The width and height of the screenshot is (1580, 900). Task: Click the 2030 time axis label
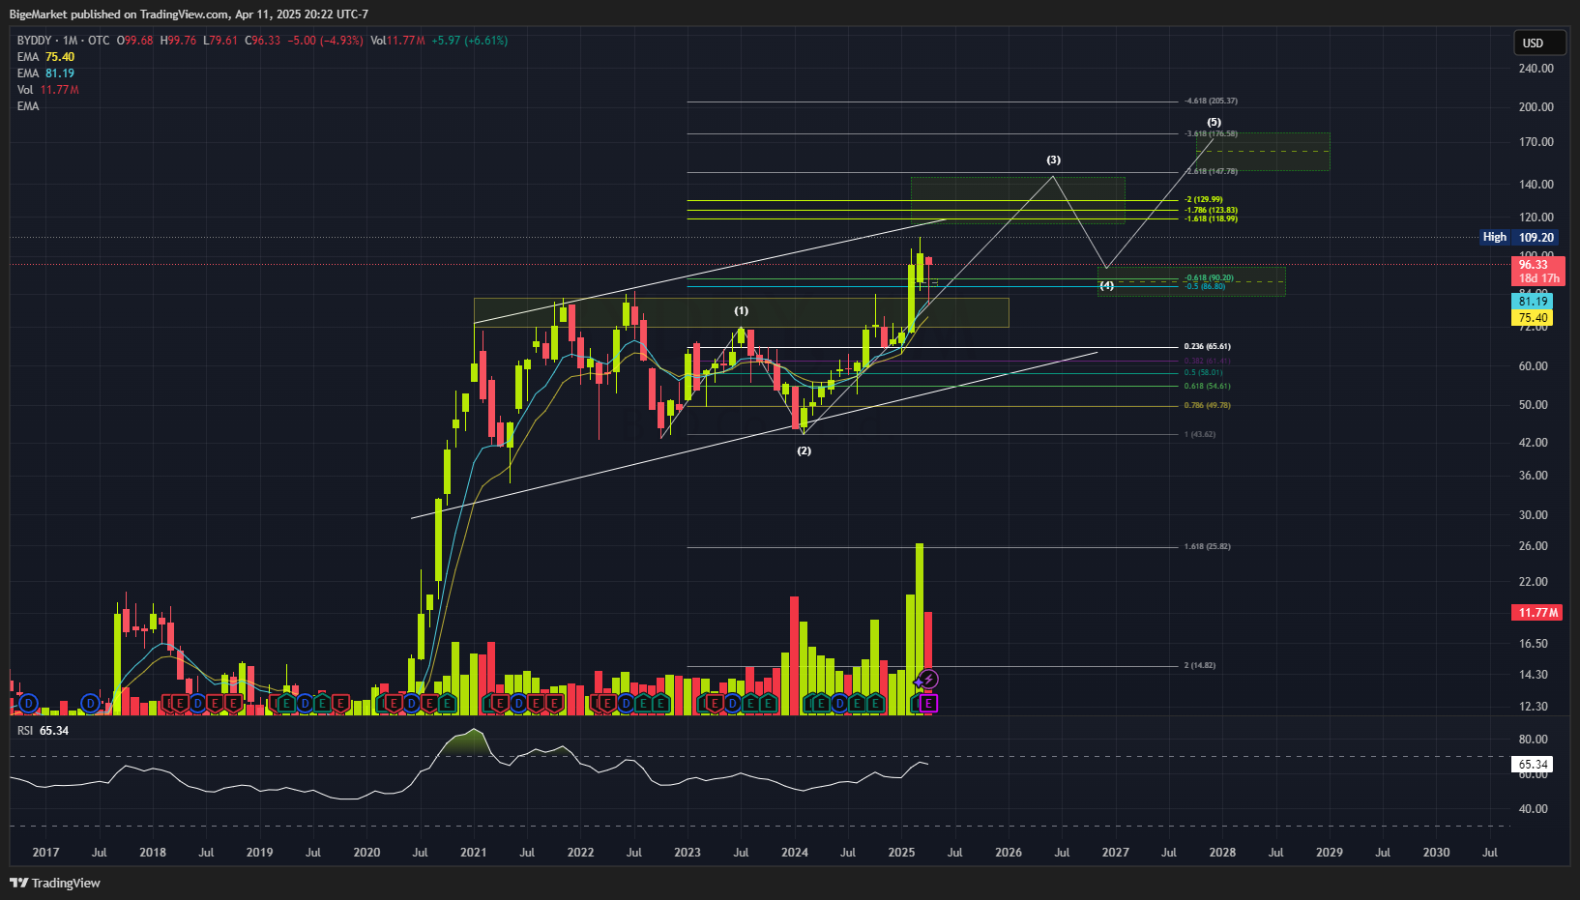point(1436,853)
